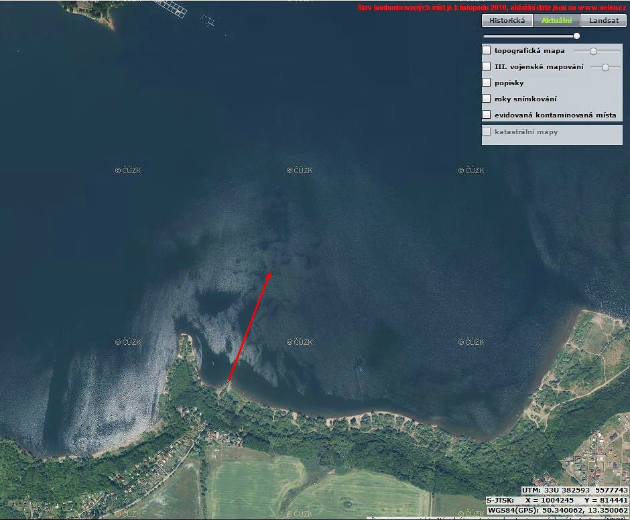The width and height of the screenshot is (630, 520).
Task: Click the red arrow's base at the shoreline
Action: (x=229, y=380)
